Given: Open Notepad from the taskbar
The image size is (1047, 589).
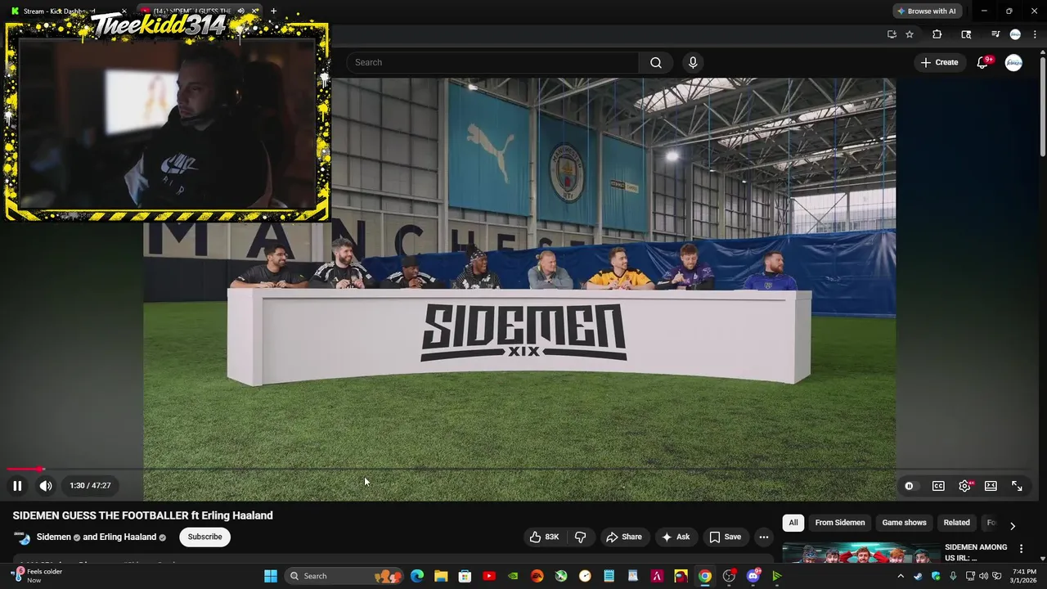Looking at the screenshot, I should click(x=609, y=576).
